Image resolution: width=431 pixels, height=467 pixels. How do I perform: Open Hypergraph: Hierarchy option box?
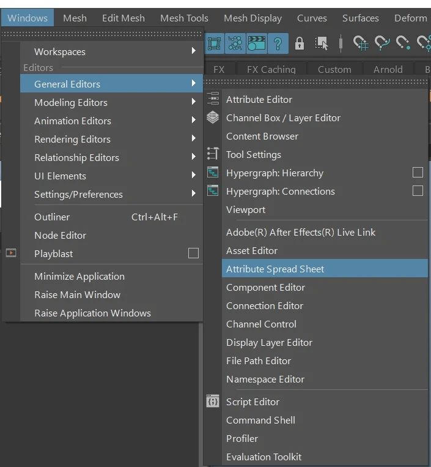click(418, 173)
